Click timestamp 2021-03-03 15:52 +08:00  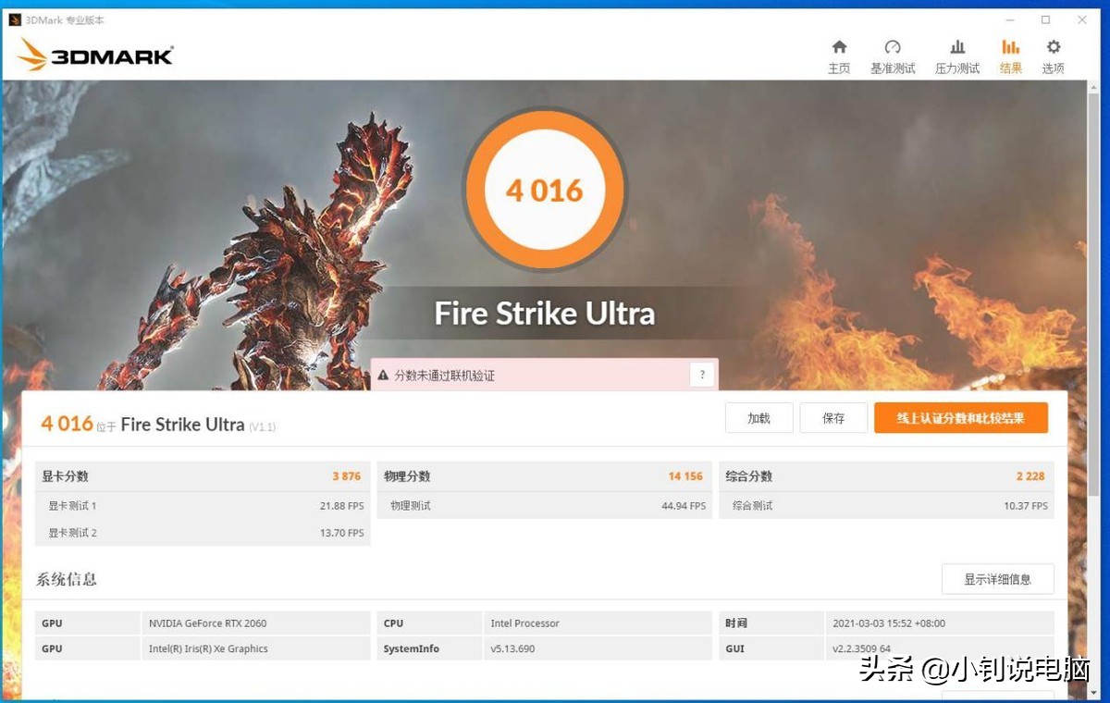click(939, 623)
